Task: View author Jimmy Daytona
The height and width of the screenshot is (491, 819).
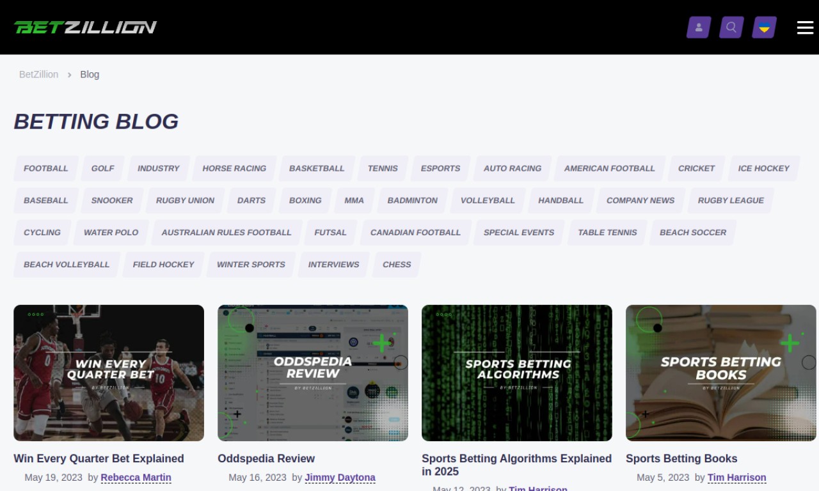Action: tap(340, 478)
